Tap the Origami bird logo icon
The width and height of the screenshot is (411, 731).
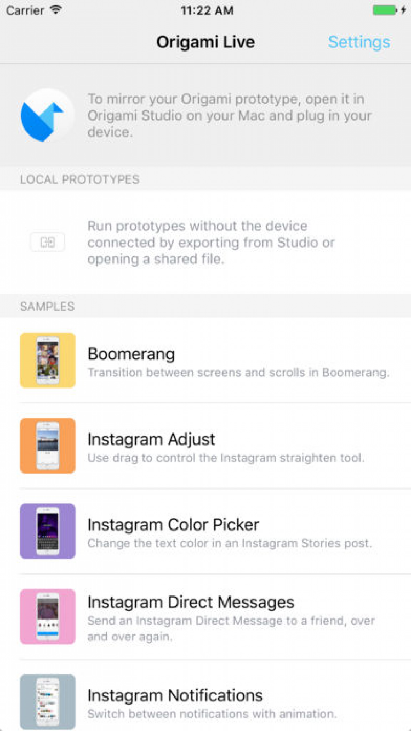tap(46, 116)
